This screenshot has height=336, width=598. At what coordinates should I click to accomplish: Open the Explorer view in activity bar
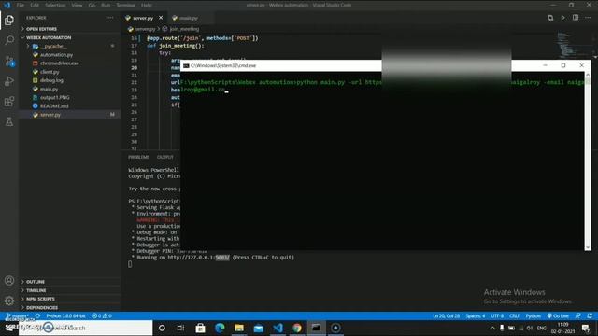(x=9, y=20)
